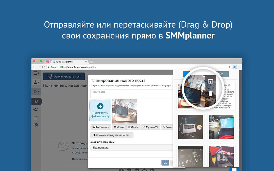The image size is (274, 171).
Task: Click Прикрепить файлы к посту area
Action: point(100,110)
